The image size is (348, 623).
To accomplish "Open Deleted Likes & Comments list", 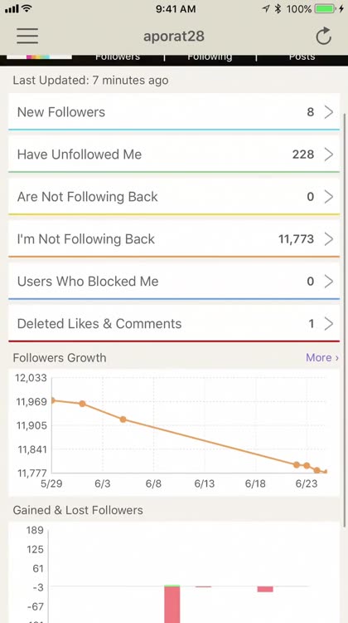I will point(174,323).
